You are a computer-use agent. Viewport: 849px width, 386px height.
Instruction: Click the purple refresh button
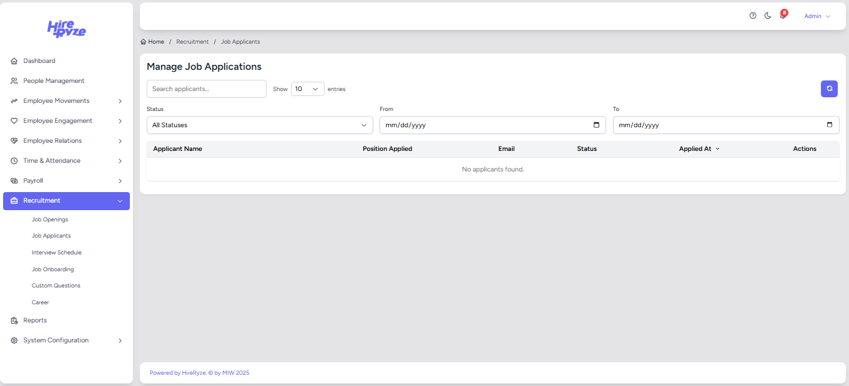[829, 89]
